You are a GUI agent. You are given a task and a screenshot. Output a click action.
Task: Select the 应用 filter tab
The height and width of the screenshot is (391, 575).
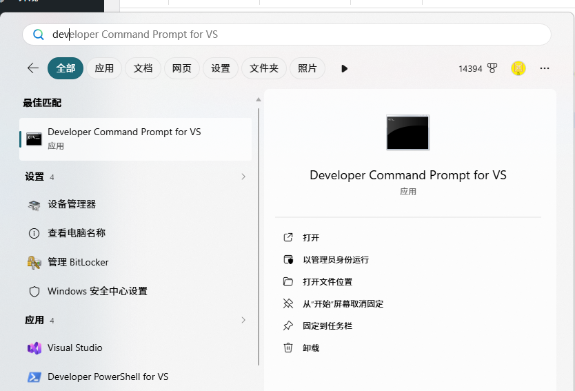(104, 68)
